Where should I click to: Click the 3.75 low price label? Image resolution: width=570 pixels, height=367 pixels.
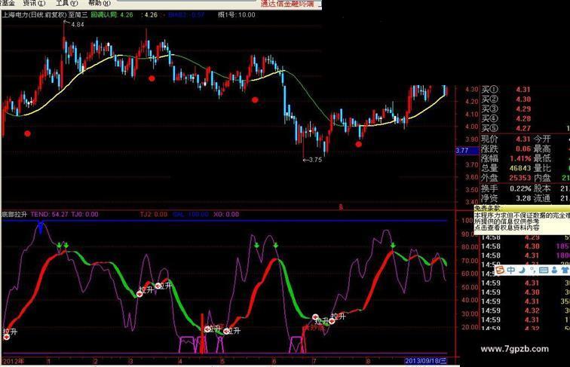click(x=315, y=160)
